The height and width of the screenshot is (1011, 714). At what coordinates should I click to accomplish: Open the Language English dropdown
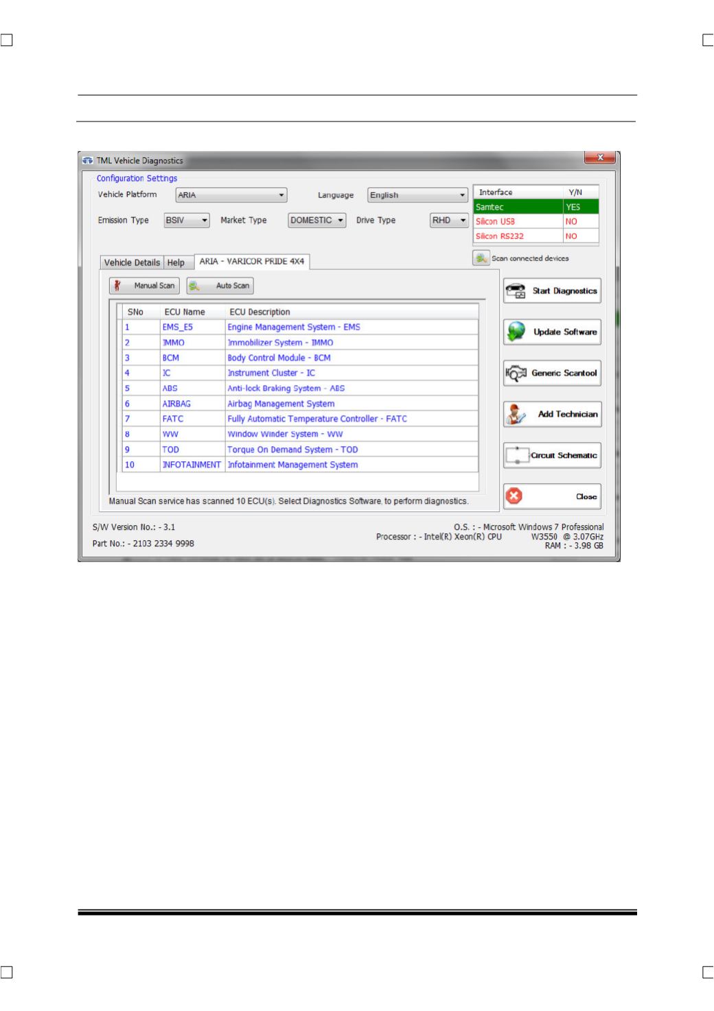point(417,195)
